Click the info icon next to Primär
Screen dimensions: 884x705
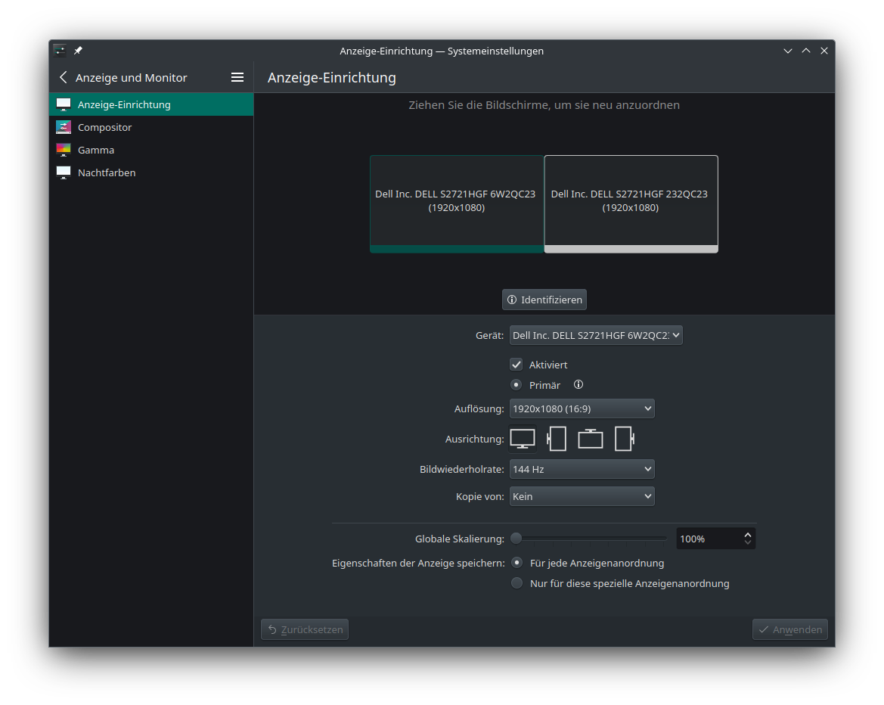click(x=578, y=384)
